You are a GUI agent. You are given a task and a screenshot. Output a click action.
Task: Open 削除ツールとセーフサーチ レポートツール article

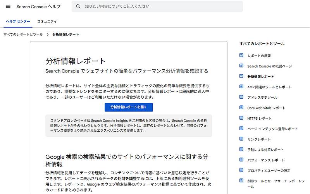[x=276, y=184]
